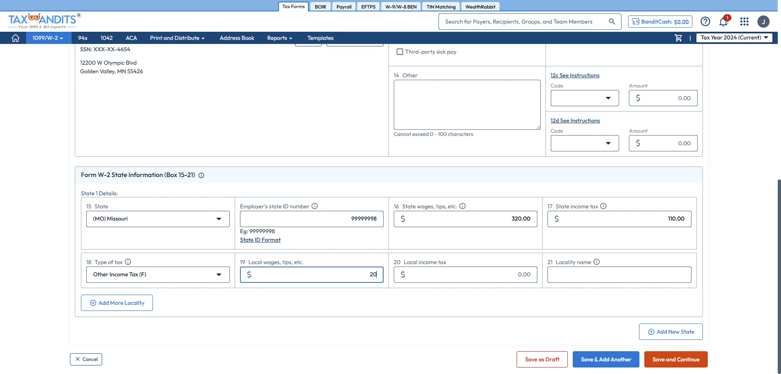Focus Local income tax field
The width and height of the screenshot is (781, 374).
coord(465,275)
